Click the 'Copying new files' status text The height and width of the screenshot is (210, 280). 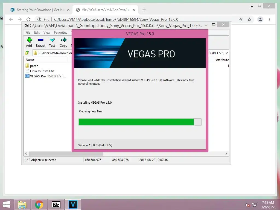(x=91, y=111)
